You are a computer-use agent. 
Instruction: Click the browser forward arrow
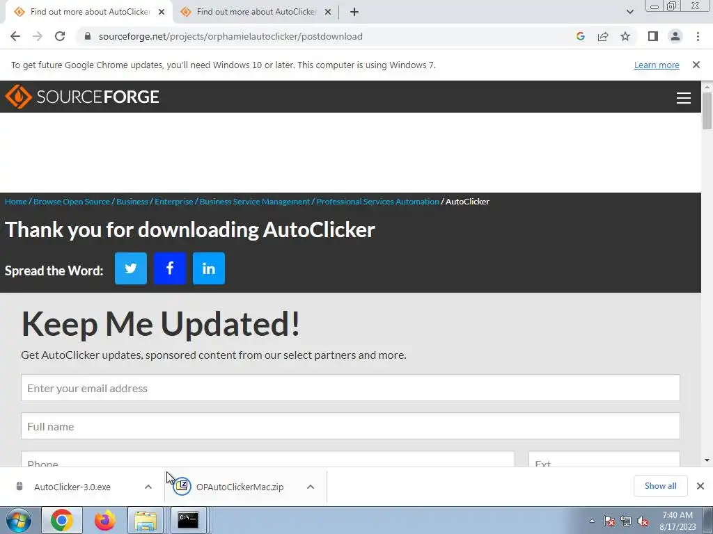point(38,36)
